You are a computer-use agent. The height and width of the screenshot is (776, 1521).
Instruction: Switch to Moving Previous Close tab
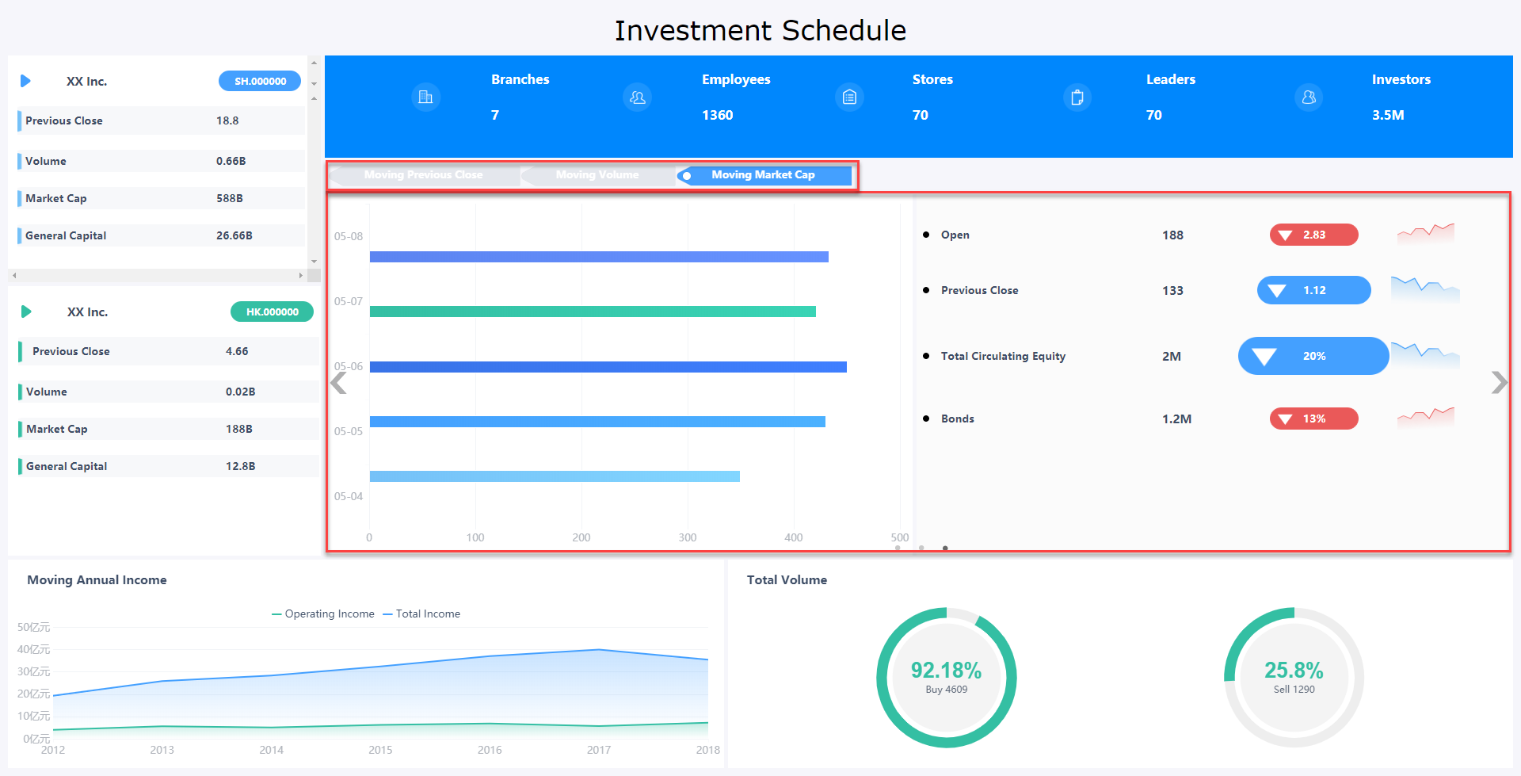pos(424,174)
